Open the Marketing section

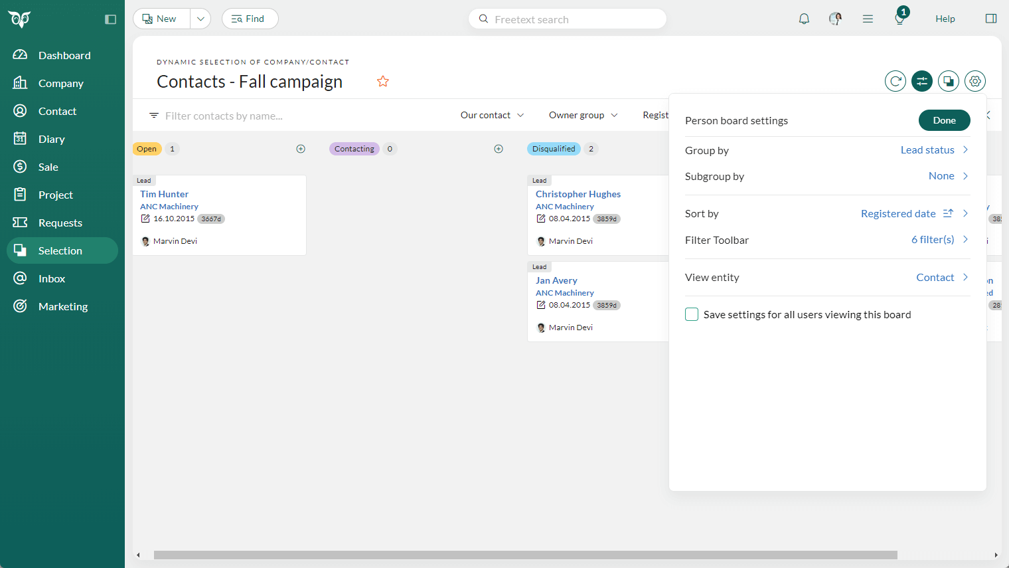click(64, 306)
